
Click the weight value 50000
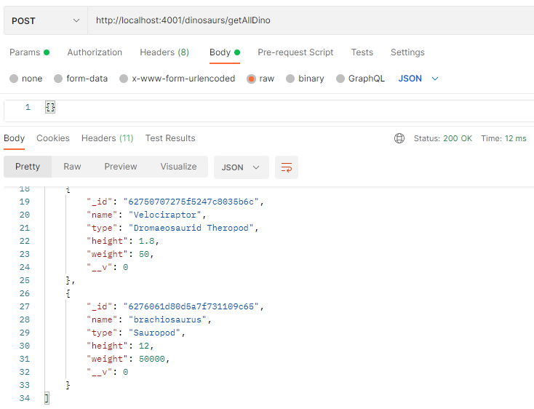pyautogui.click(x=152, y=359)
